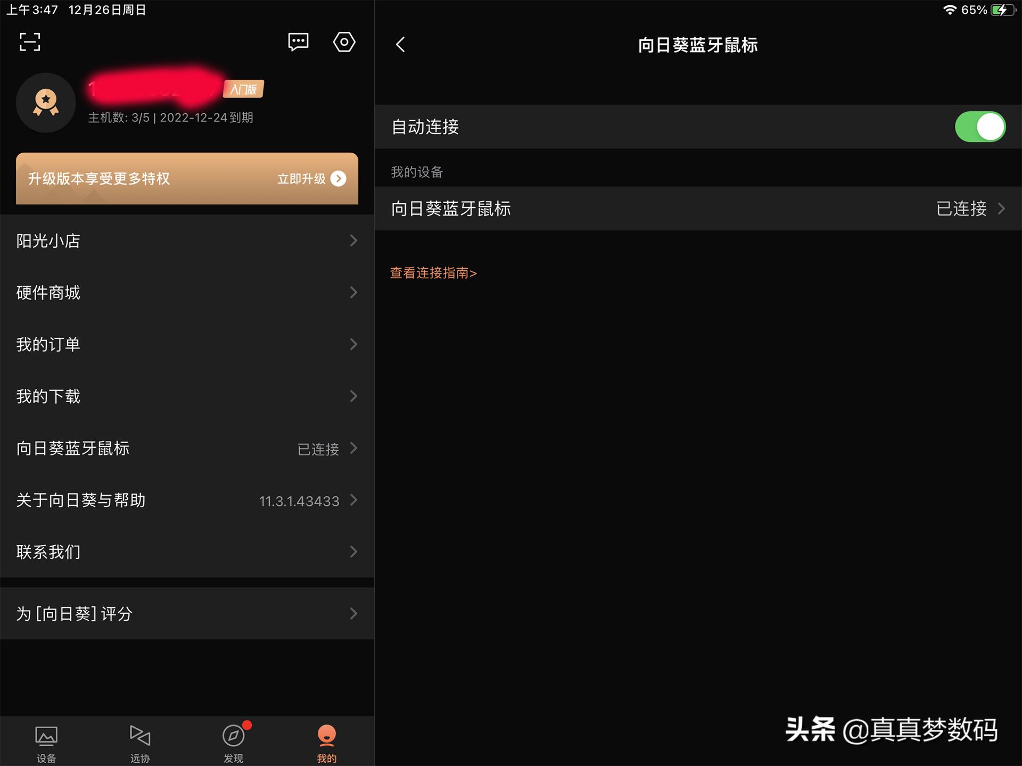Open the settings gear icon
The width and height of the screenshot is (1022, 766).
pyautogui.click(x=344, y=41)
